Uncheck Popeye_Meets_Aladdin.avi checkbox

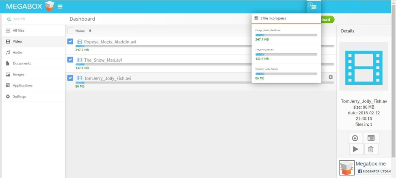click(x=70, y=42)
